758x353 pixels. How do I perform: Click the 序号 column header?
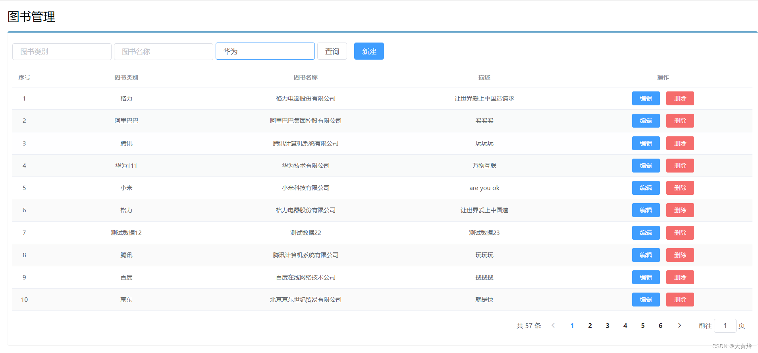click(24, 78)
